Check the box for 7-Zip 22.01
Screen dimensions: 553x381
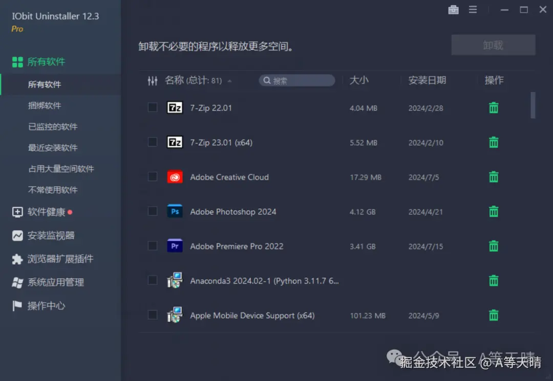153,107
